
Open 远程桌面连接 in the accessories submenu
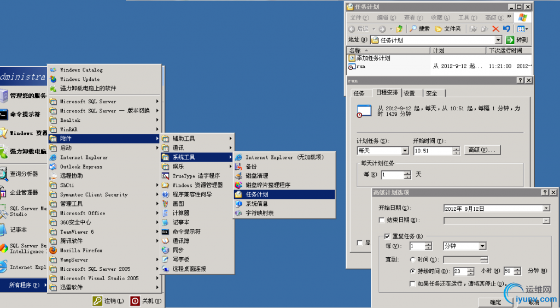[x=197, y=269]
